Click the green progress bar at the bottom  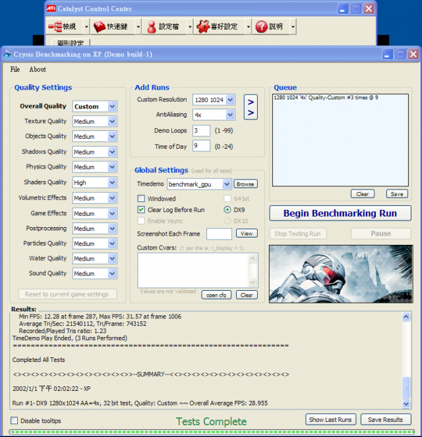[212, 432]
